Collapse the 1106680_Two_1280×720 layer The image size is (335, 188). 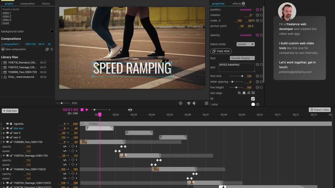[4, 142]
